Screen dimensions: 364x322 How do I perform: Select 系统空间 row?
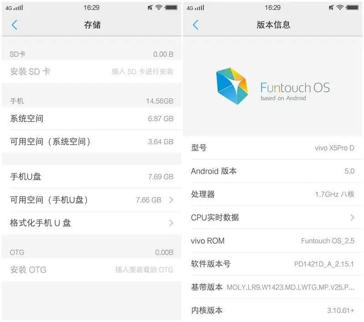(91, 119)
